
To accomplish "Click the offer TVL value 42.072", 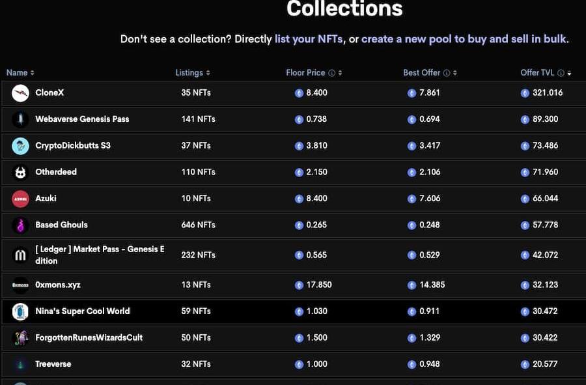I will [x=545, y=255].
